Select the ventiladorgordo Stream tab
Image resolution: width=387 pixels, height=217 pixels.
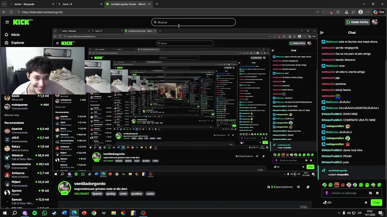tap(128, 4)
